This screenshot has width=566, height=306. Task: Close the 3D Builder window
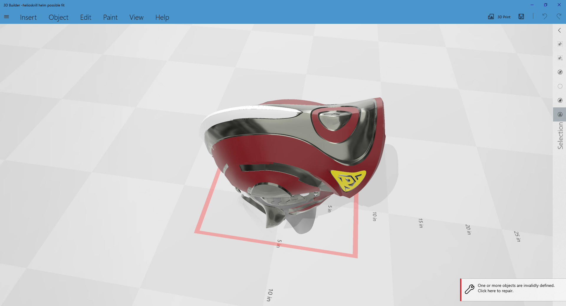(x=559, y=5)
